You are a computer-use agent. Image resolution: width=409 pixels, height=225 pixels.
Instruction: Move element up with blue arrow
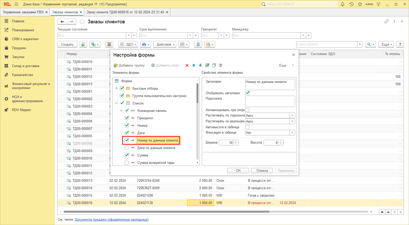(x=194, y=66)
